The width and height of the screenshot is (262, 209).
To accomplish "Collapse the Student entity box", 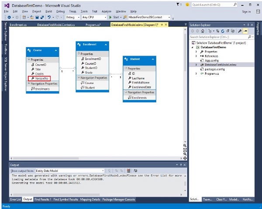I will (x=153, y=59).
